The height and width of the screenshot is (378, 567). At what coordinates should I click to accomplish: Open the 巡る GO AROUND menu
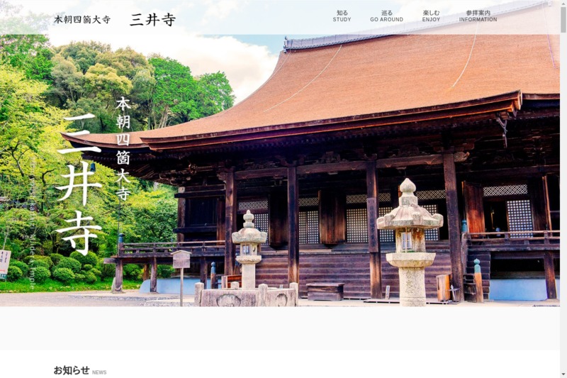(386, 16)
